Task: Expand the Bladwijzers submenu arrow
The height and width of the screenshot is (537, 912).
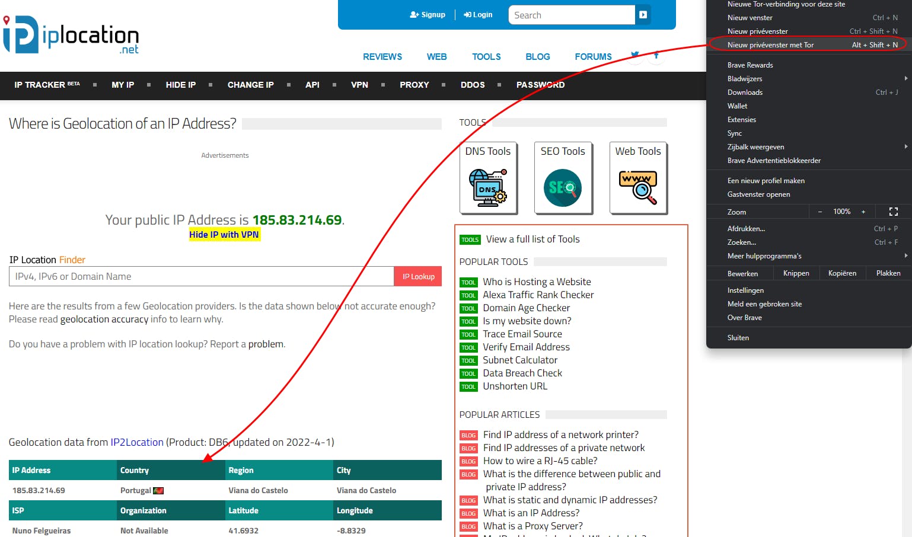Action: pyautogui.click(x=905, y=78)
